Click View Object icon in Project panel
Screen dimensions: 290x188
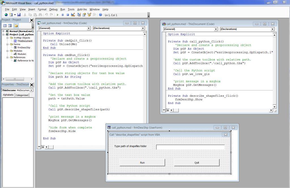10,26
